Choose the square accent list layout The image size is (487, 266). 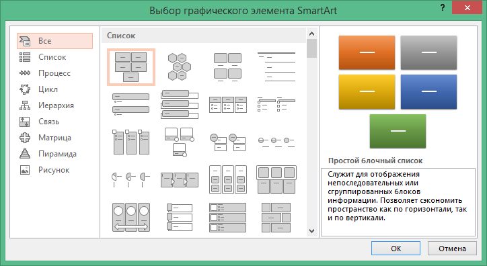[276, 105]
